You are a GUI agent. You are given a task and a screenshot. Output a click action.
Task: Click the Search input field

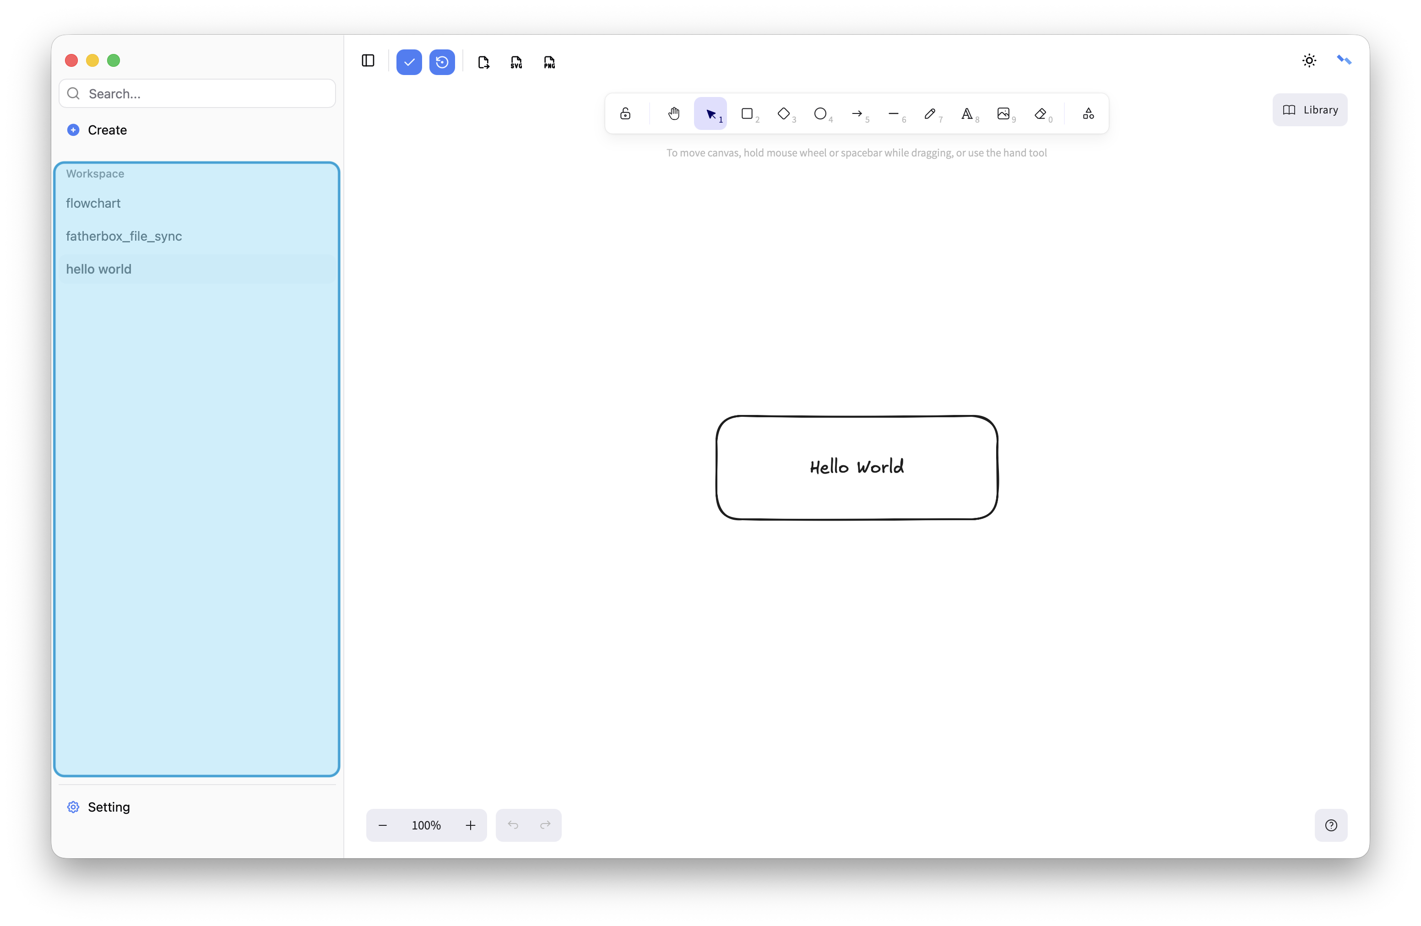click(x=203, y=94)
